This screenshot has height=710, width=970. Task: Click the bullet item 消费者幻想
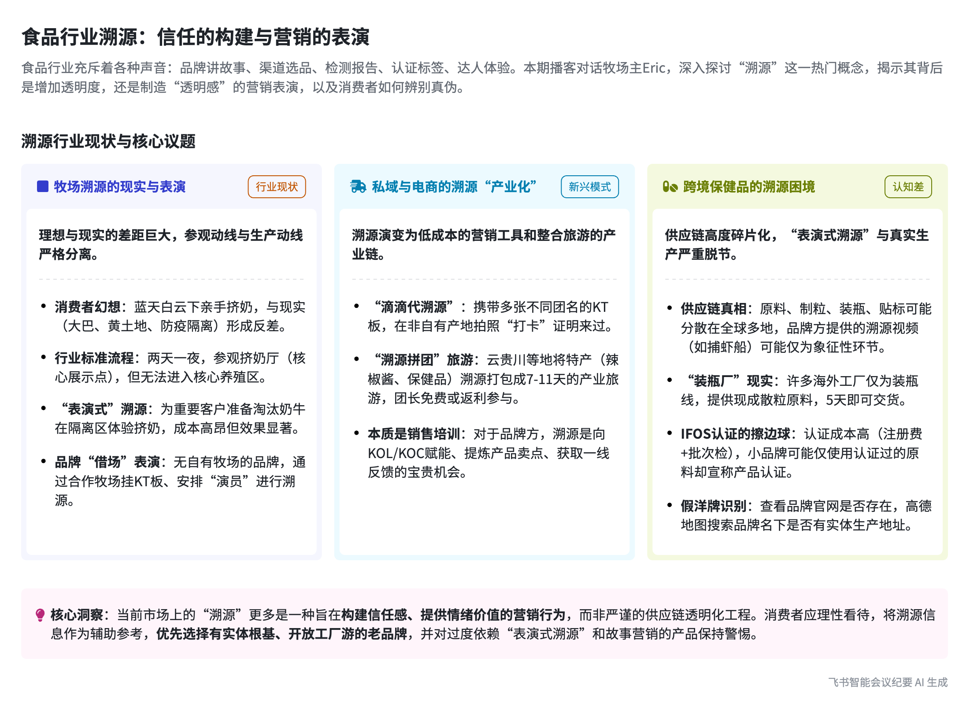(87, 307)
